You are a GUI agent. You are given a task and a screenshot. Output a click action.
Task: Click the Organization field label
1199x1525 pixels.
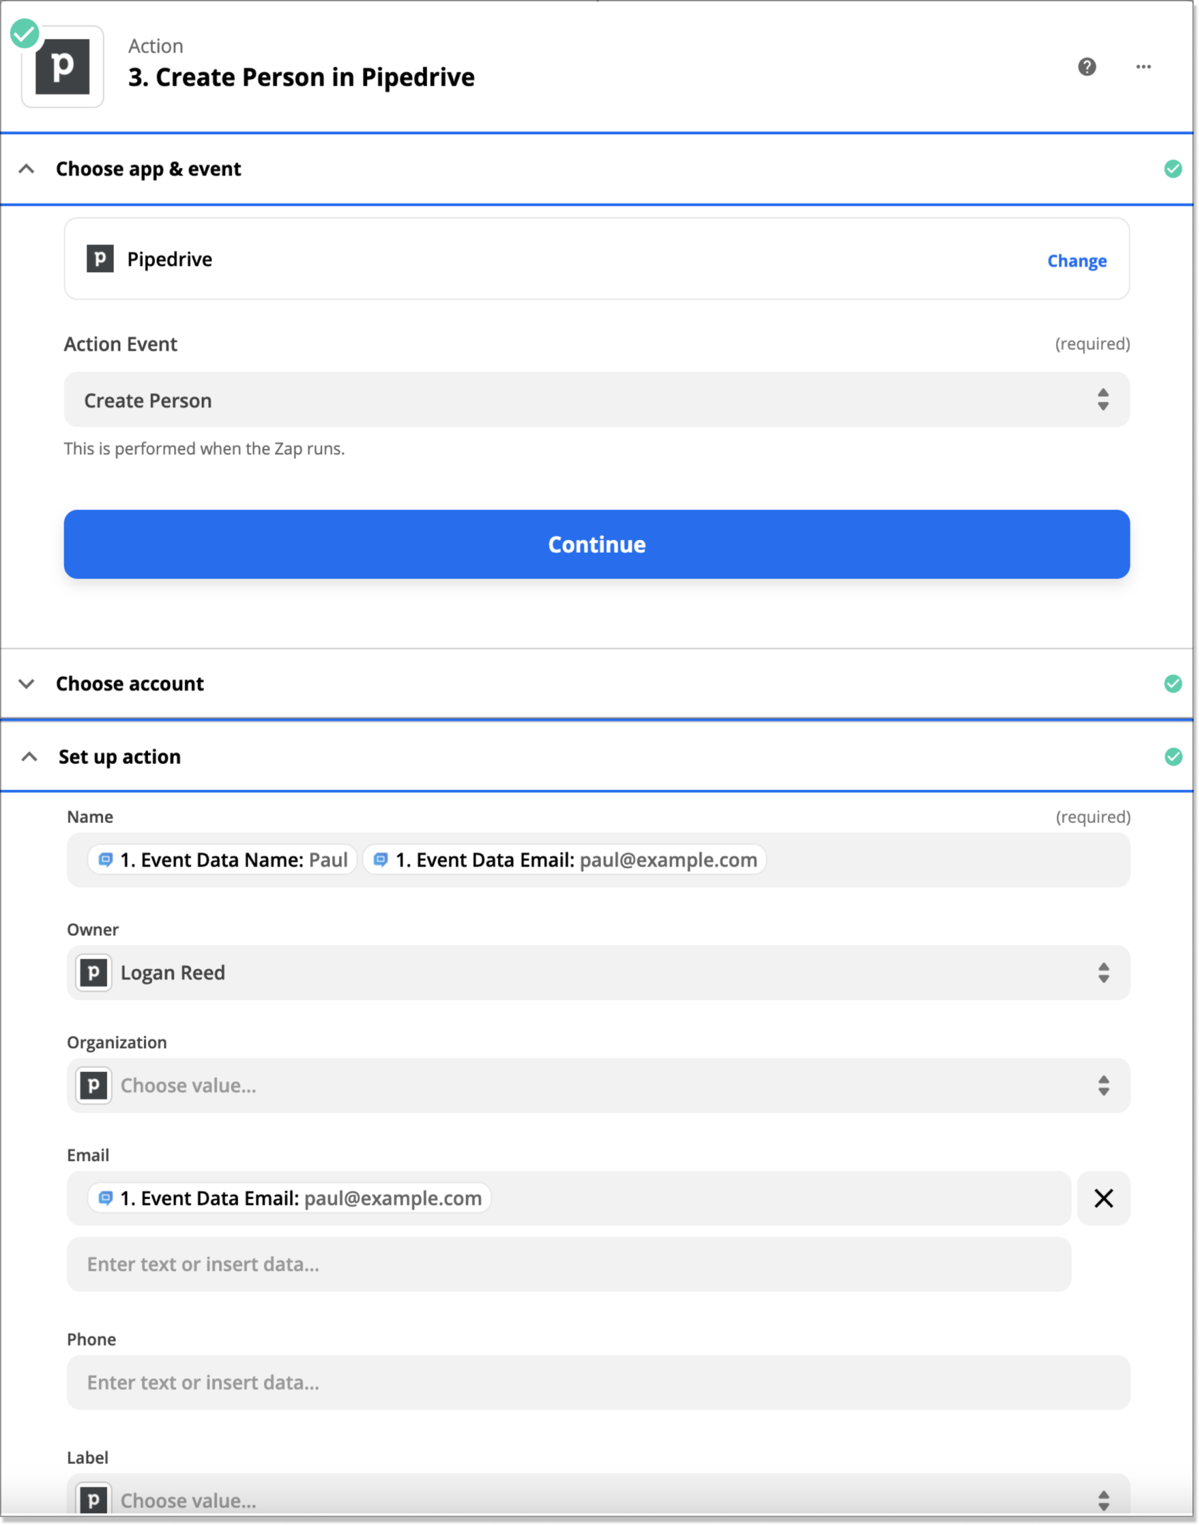click(117, 1042)
